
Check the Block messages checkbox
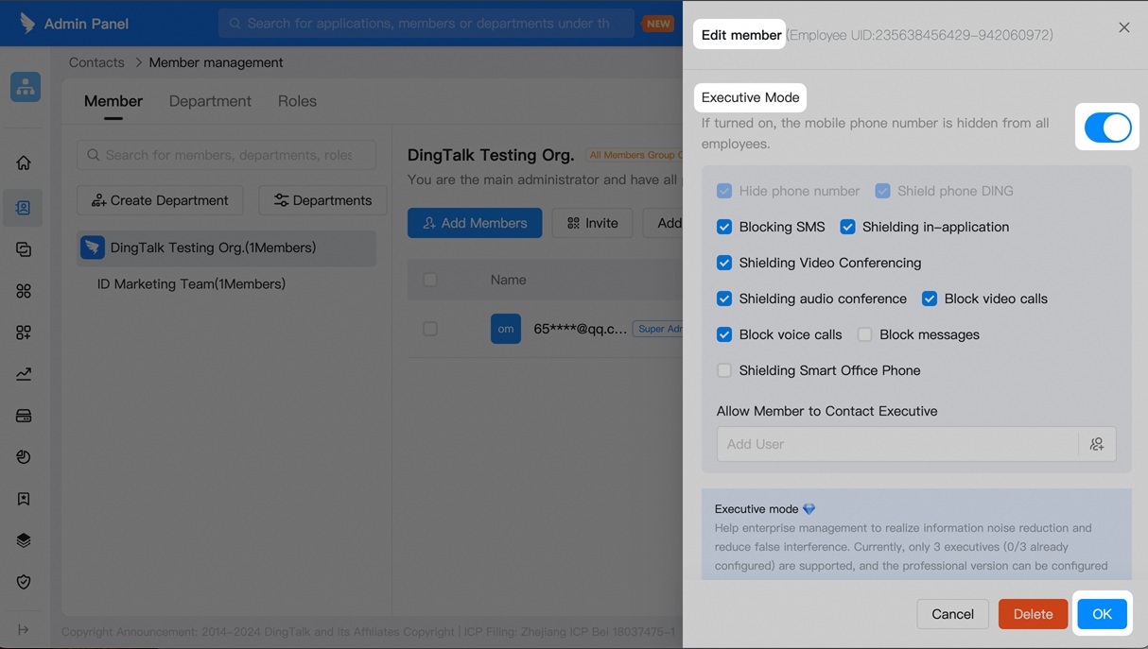point(865,334)
